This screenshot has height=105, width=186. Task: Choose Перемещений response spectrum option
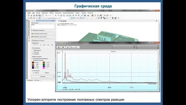[32, 50]
